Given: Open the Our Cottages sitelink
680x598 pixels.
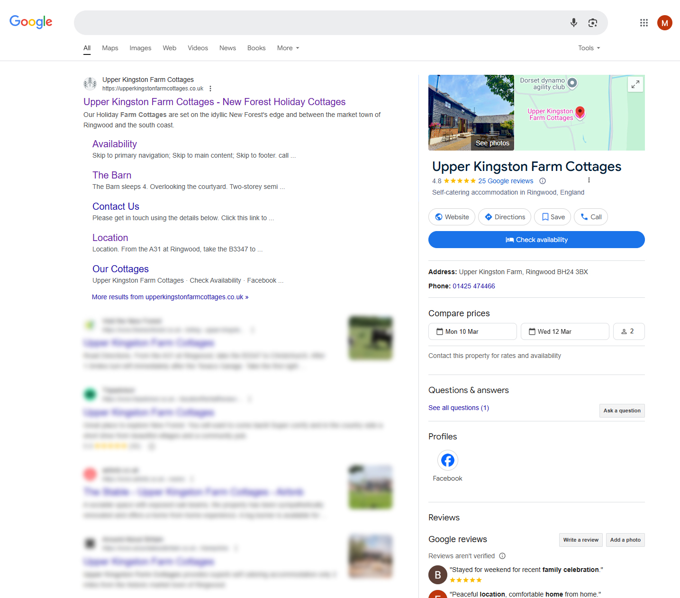Looking at the screenshot, I should coord(120,269).
